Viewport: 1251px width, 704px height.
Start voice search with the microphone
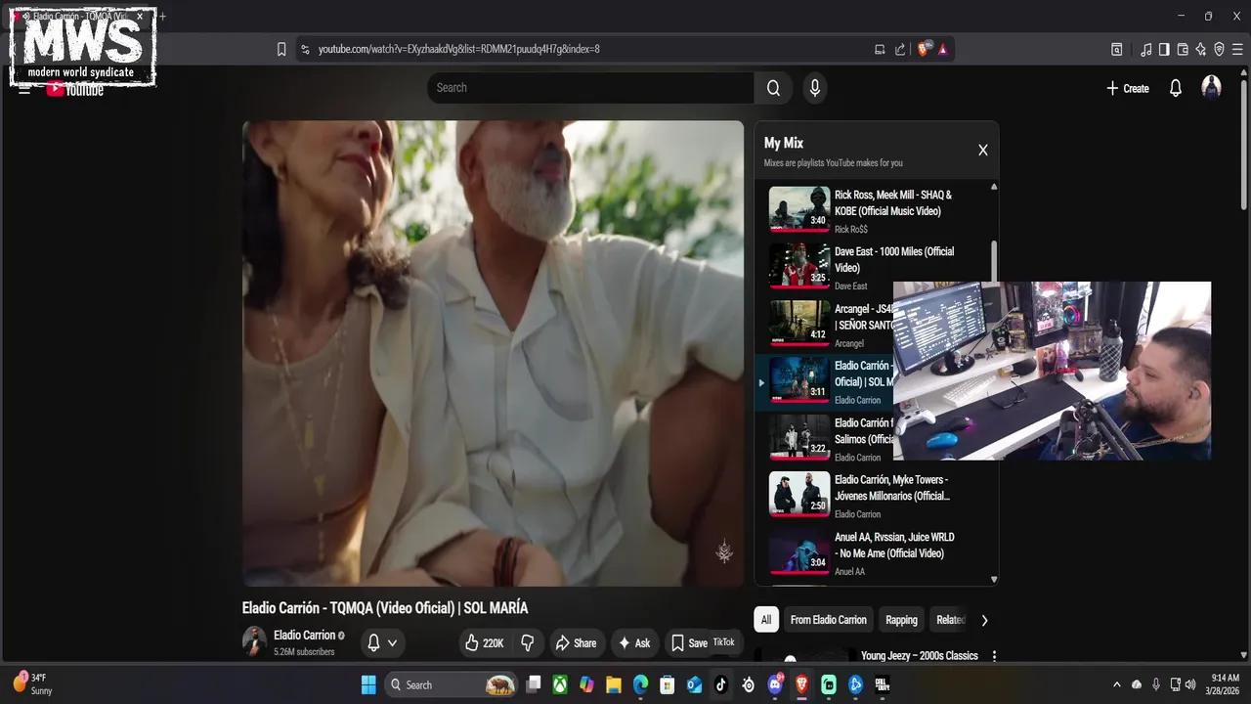click(815, 88)
